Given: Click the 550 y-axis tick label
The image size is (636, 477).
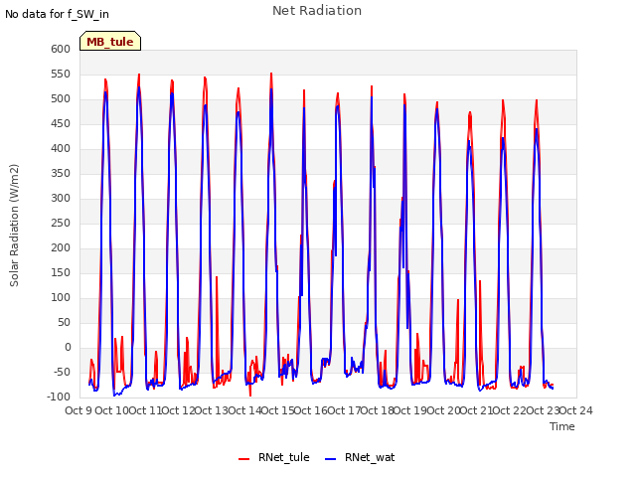Looking at the screenshot, I should coord(61,75).
